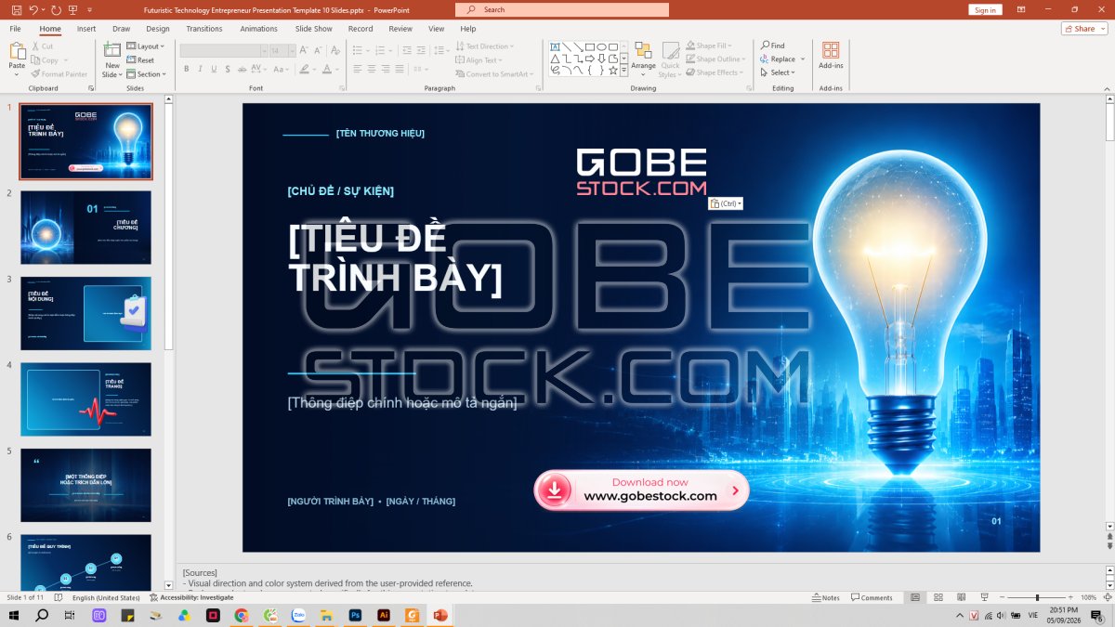Screen dimensions: 1115x627
Task: Open the Notes pane from status bar
Action: (x=825, y=597)
